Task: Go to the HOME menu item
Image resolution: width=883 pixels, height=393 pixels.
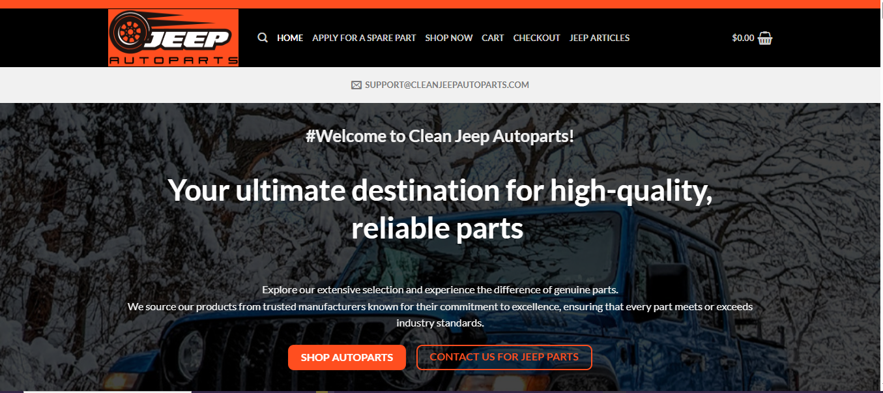Action: point(290,38)
